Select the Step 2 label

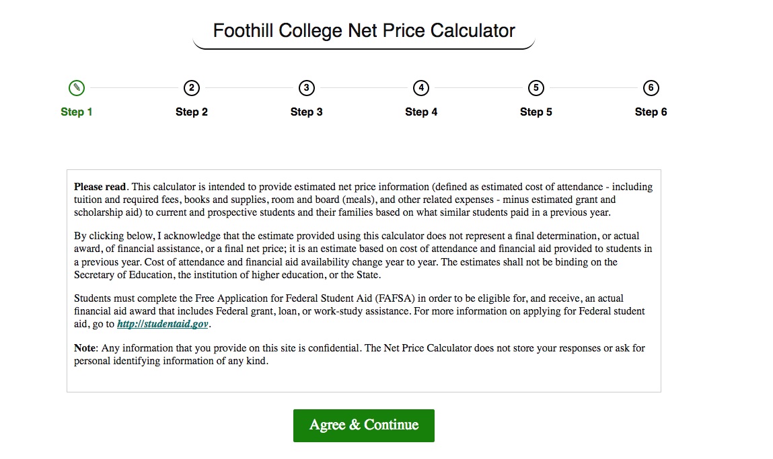pos(192,112)
